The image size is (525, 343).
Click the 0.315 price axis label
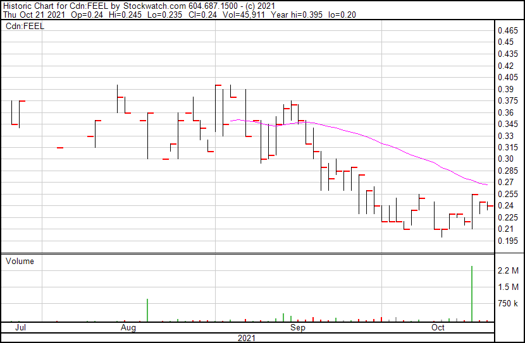pyautogui.click(x=507, y=147)
